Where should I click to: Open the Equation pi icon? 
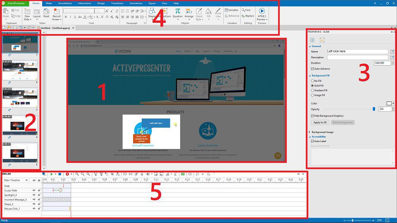[x=177, y=11]
